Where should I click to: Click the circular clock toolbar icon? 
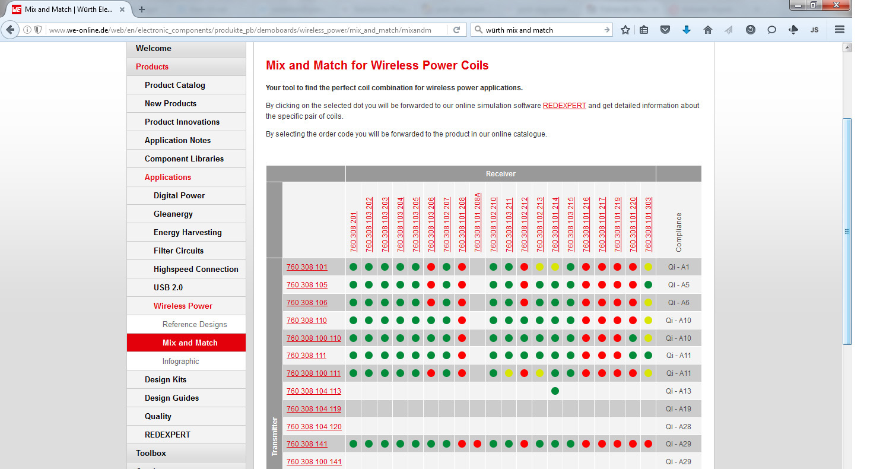751,30
